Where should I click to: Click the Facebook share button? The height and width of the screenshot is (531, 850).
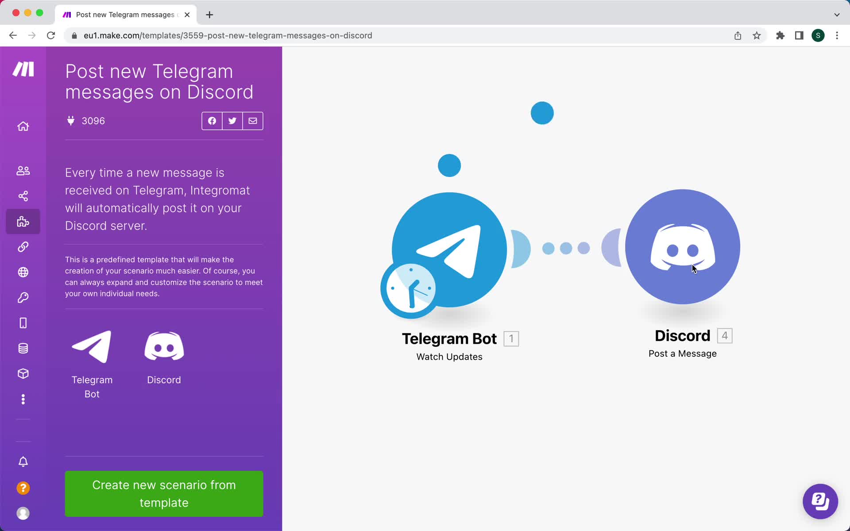click(212, 120)
